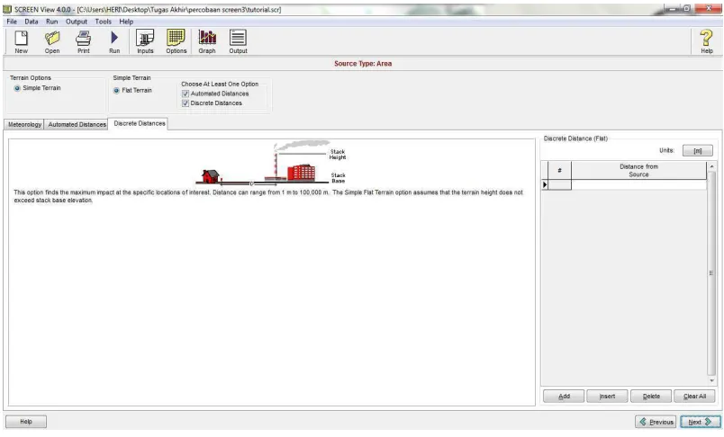Open the Help menu in menu bar
The width and height of the screenshot is (724, 437).
pyautogui.click(x=126, y=22)
